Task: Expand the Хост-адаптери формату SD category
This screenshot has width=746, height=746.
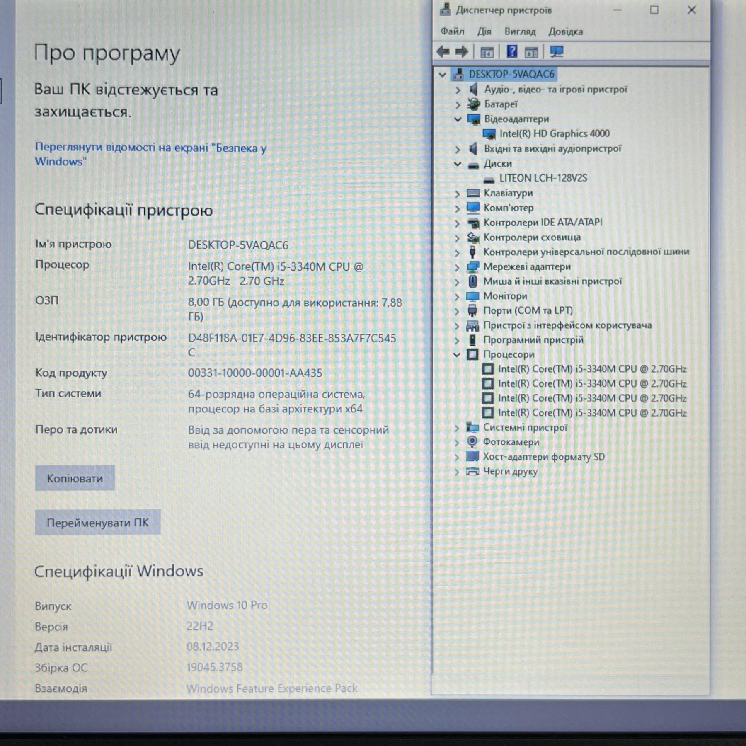Action: point(457,457)
